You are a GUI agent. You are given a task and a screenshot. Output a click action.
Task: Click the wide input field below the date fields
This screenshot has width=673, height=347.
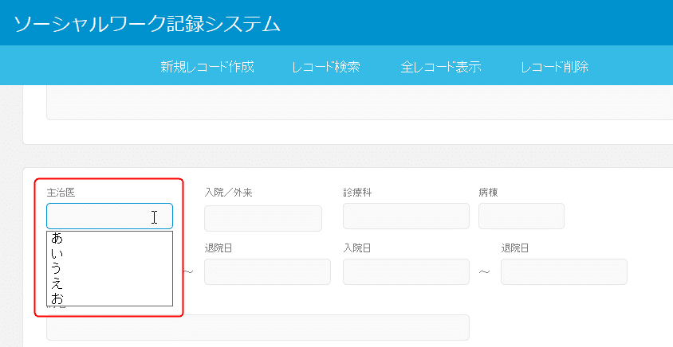coord(258,327)
